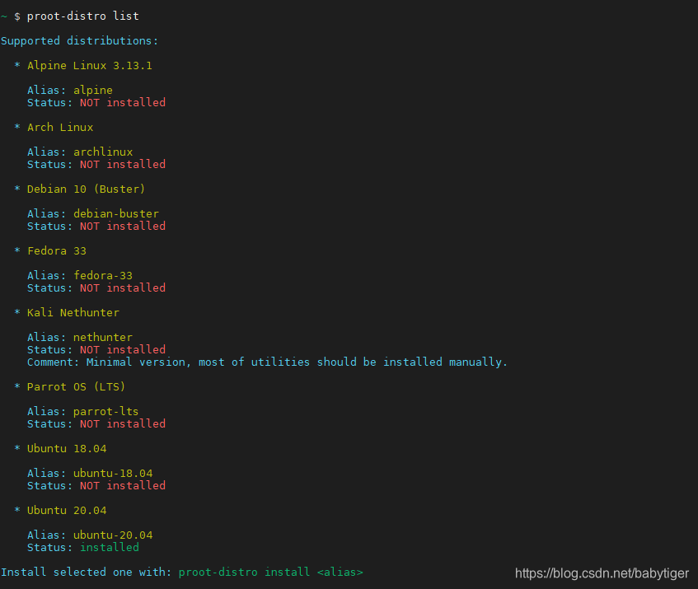Image resolution: width=698 pixels, height=589 pixels.
Task: Click the Status line under Alias: ubuntu-18.04
Action: pyautogui.click(x=96, y=486)
